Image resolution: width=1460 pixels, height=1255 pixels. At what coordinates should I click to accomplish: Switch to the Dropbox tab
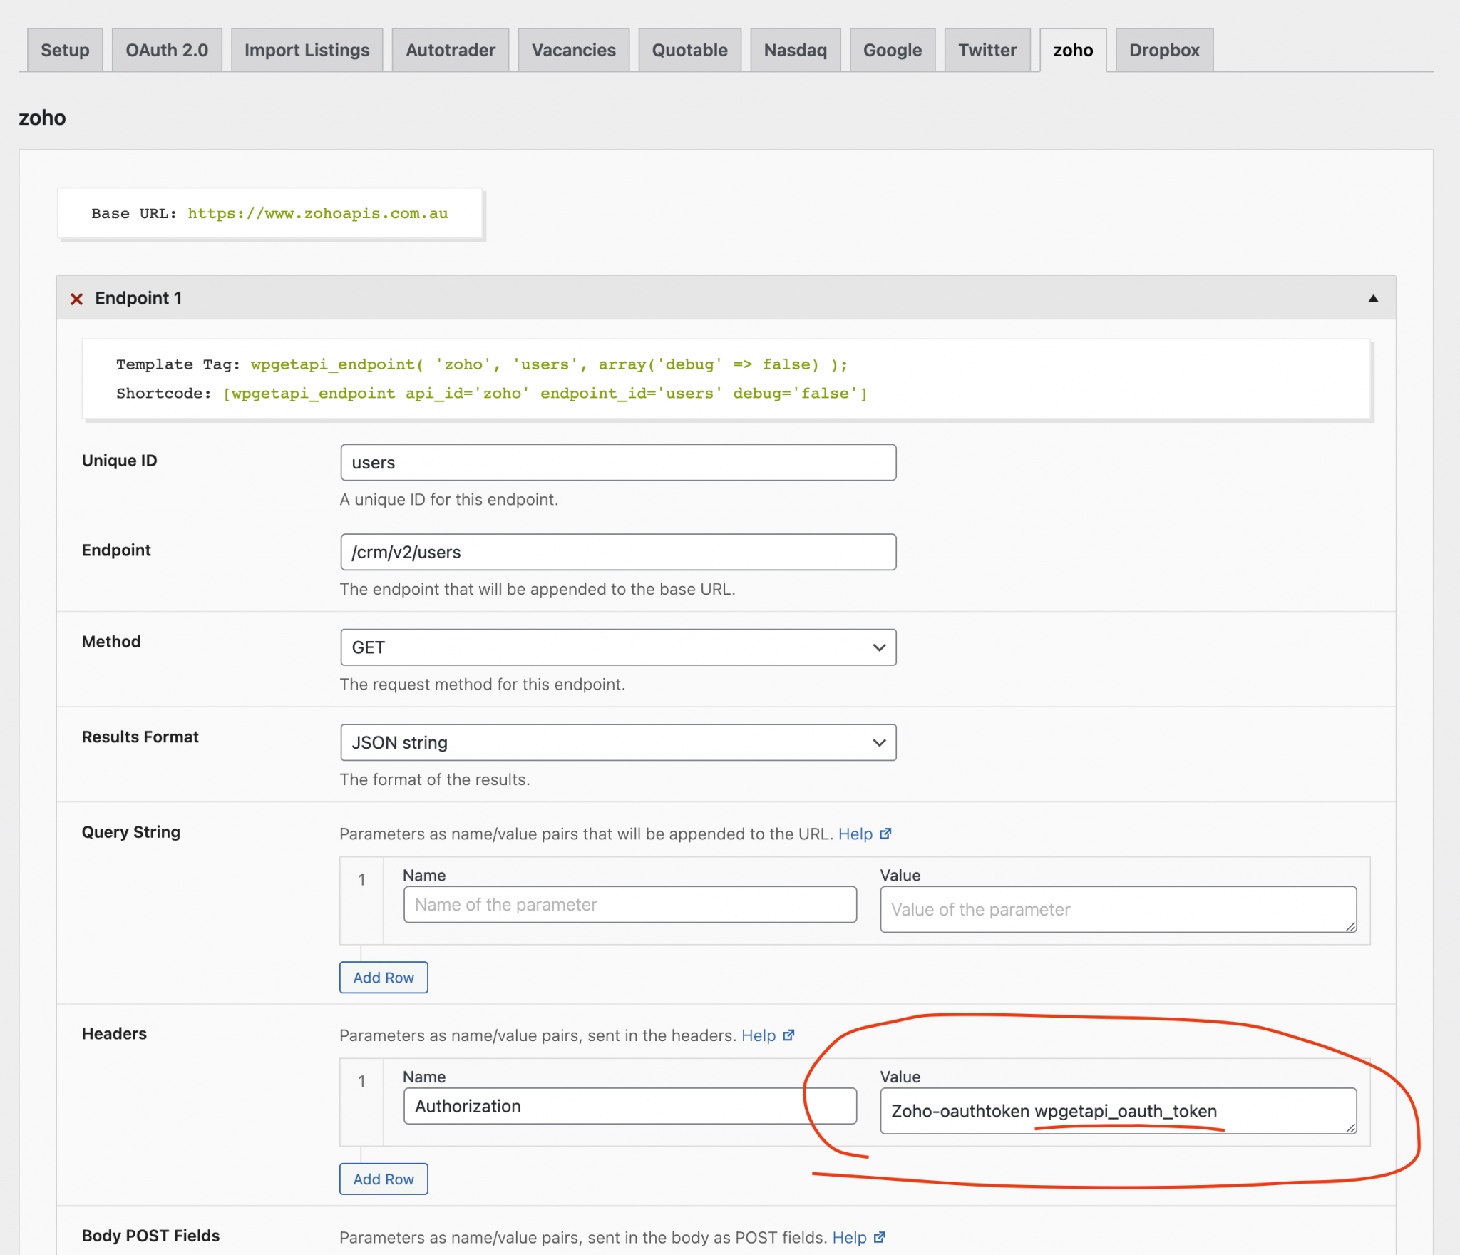(x=1163, y=49)
